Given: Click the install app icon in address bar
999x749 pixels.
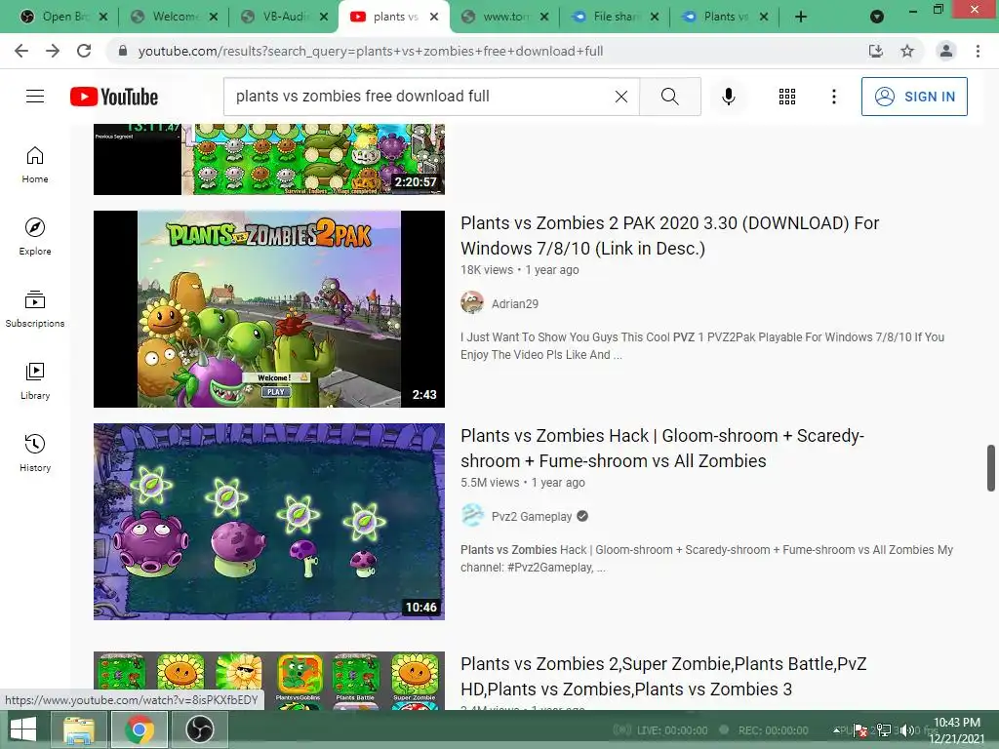Looking at the screenshot, I should [876, 51].
